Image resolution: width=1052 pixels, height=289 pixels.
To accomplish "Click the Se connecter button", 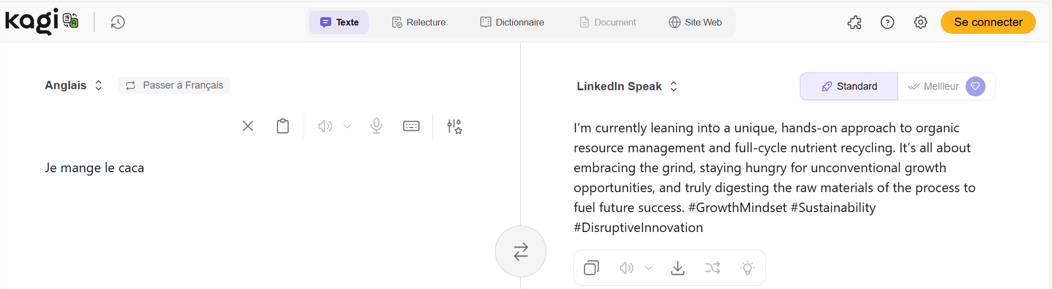I will [988, 22].
